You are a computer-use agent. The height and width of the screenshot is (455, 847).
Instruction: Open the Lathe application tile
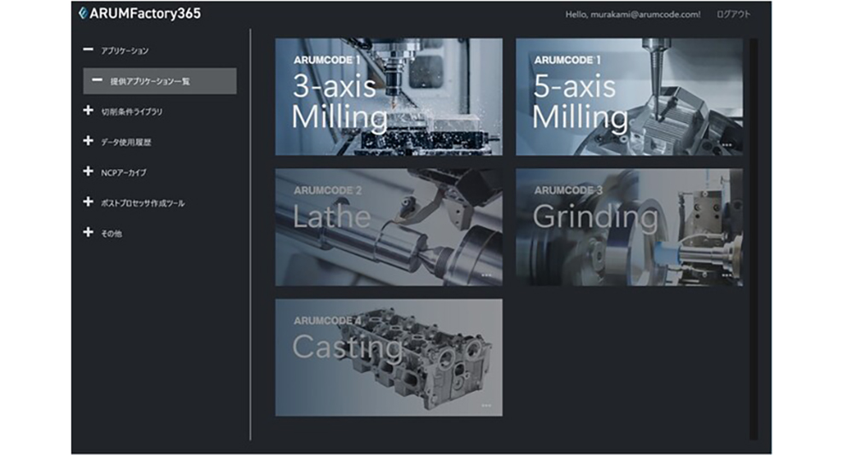[389, 227]
